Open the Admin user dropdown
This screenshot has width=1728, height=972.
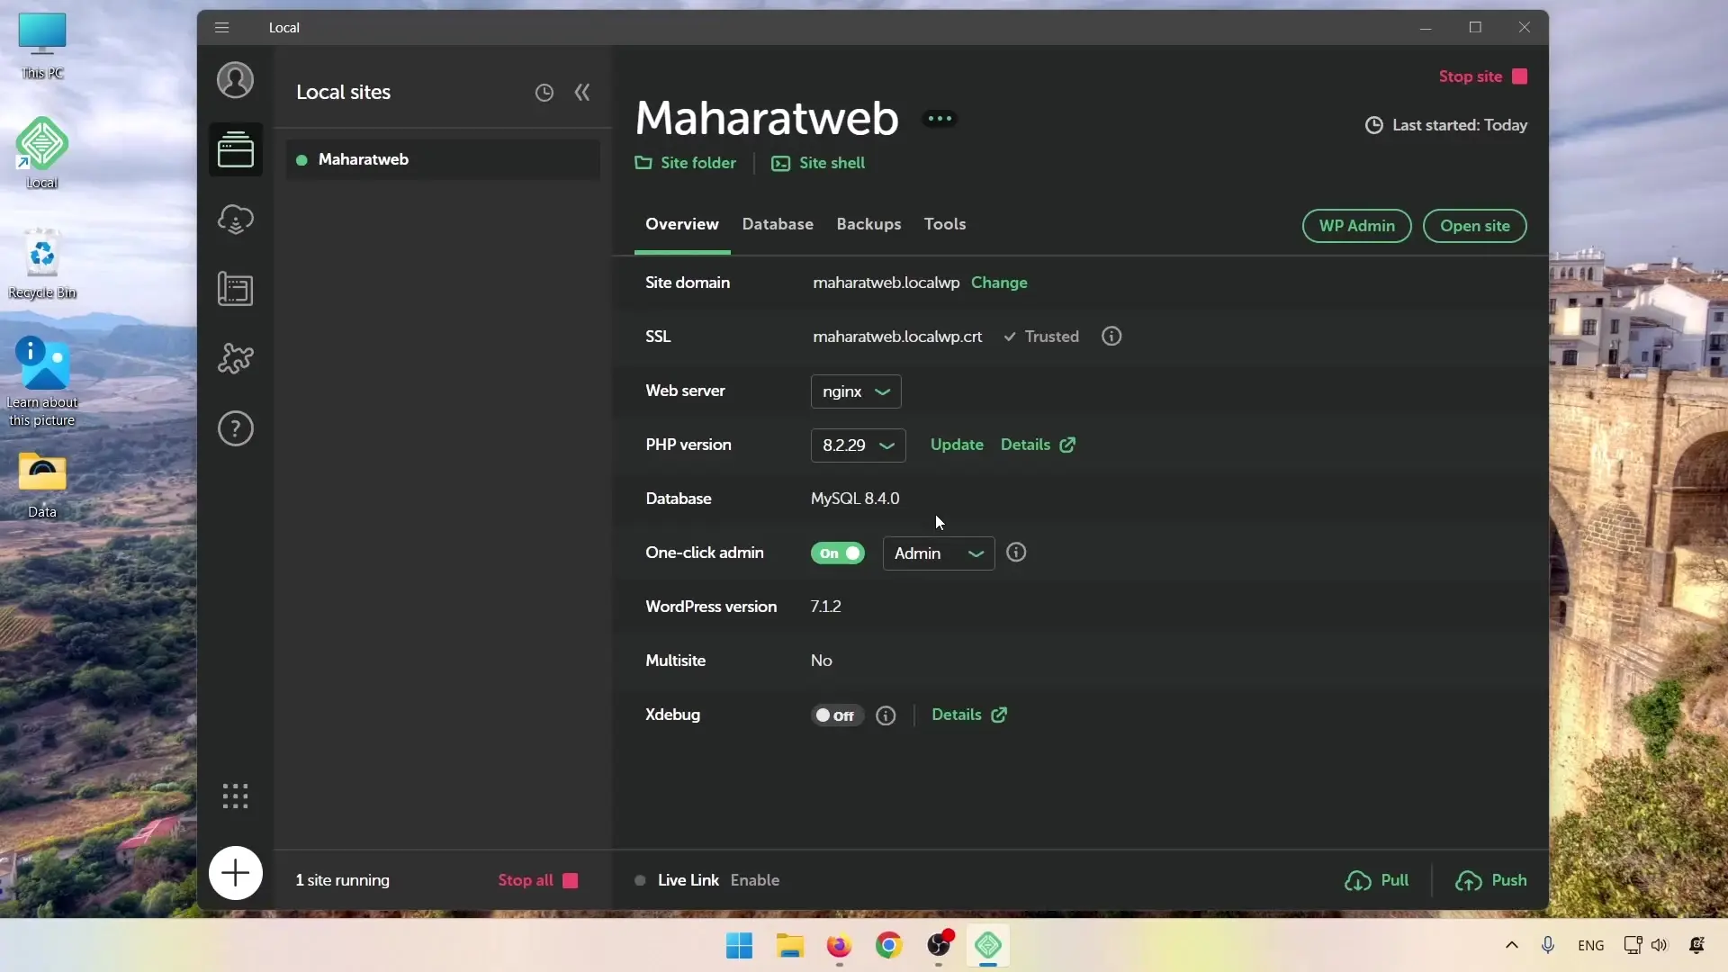click(939, 553)
